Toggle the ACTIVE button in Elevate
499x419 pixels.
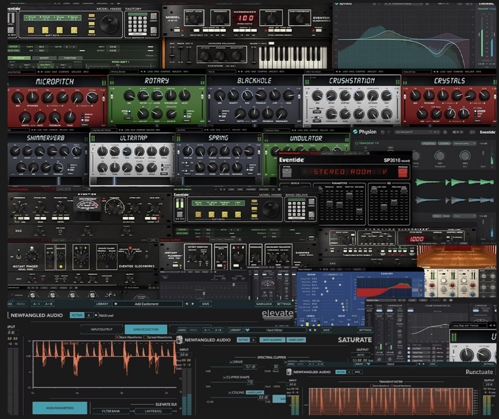pos(77,315)
